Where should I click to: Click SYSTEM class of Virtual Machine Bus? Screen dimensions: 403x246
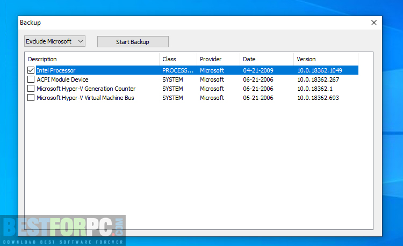tap(172, 98)
